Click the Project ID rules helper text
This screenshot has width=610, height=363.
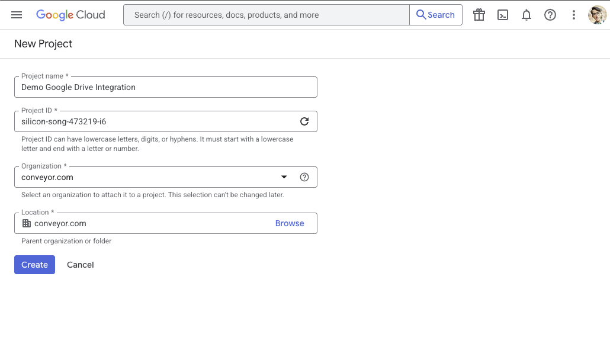coord(157,143)
